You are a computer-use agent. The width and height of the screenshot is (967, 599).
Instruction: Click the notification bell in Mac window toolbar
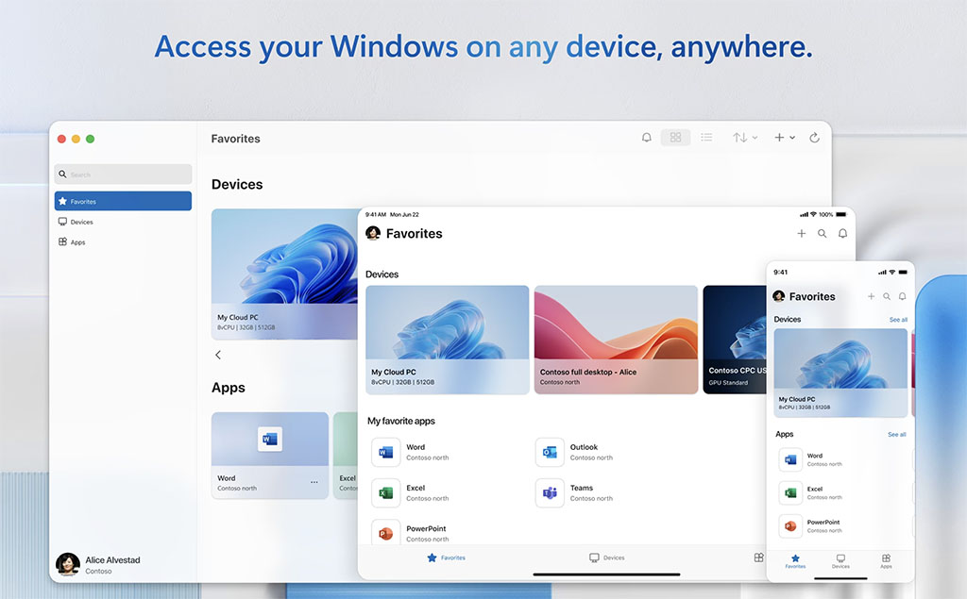click(x=646, y=138)
